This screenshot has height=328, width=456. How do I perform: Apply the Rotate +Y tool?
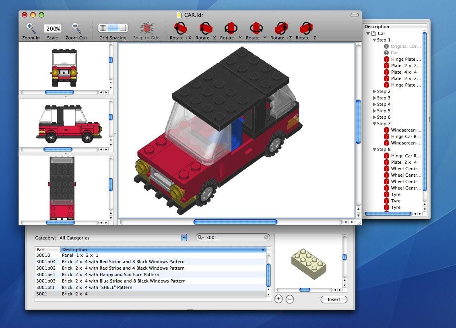pyautogui.click(x=231, y=28)
